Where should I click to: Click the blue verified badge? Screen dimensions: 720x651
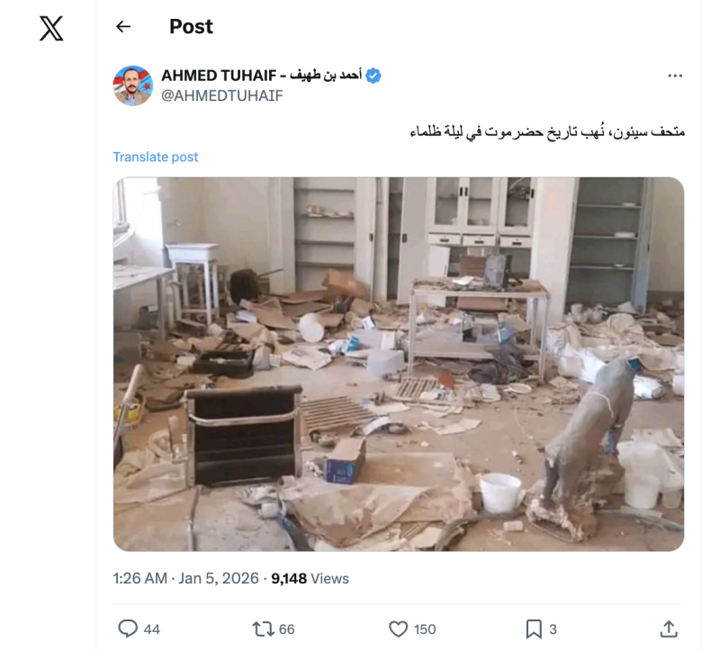coord(373,76)
